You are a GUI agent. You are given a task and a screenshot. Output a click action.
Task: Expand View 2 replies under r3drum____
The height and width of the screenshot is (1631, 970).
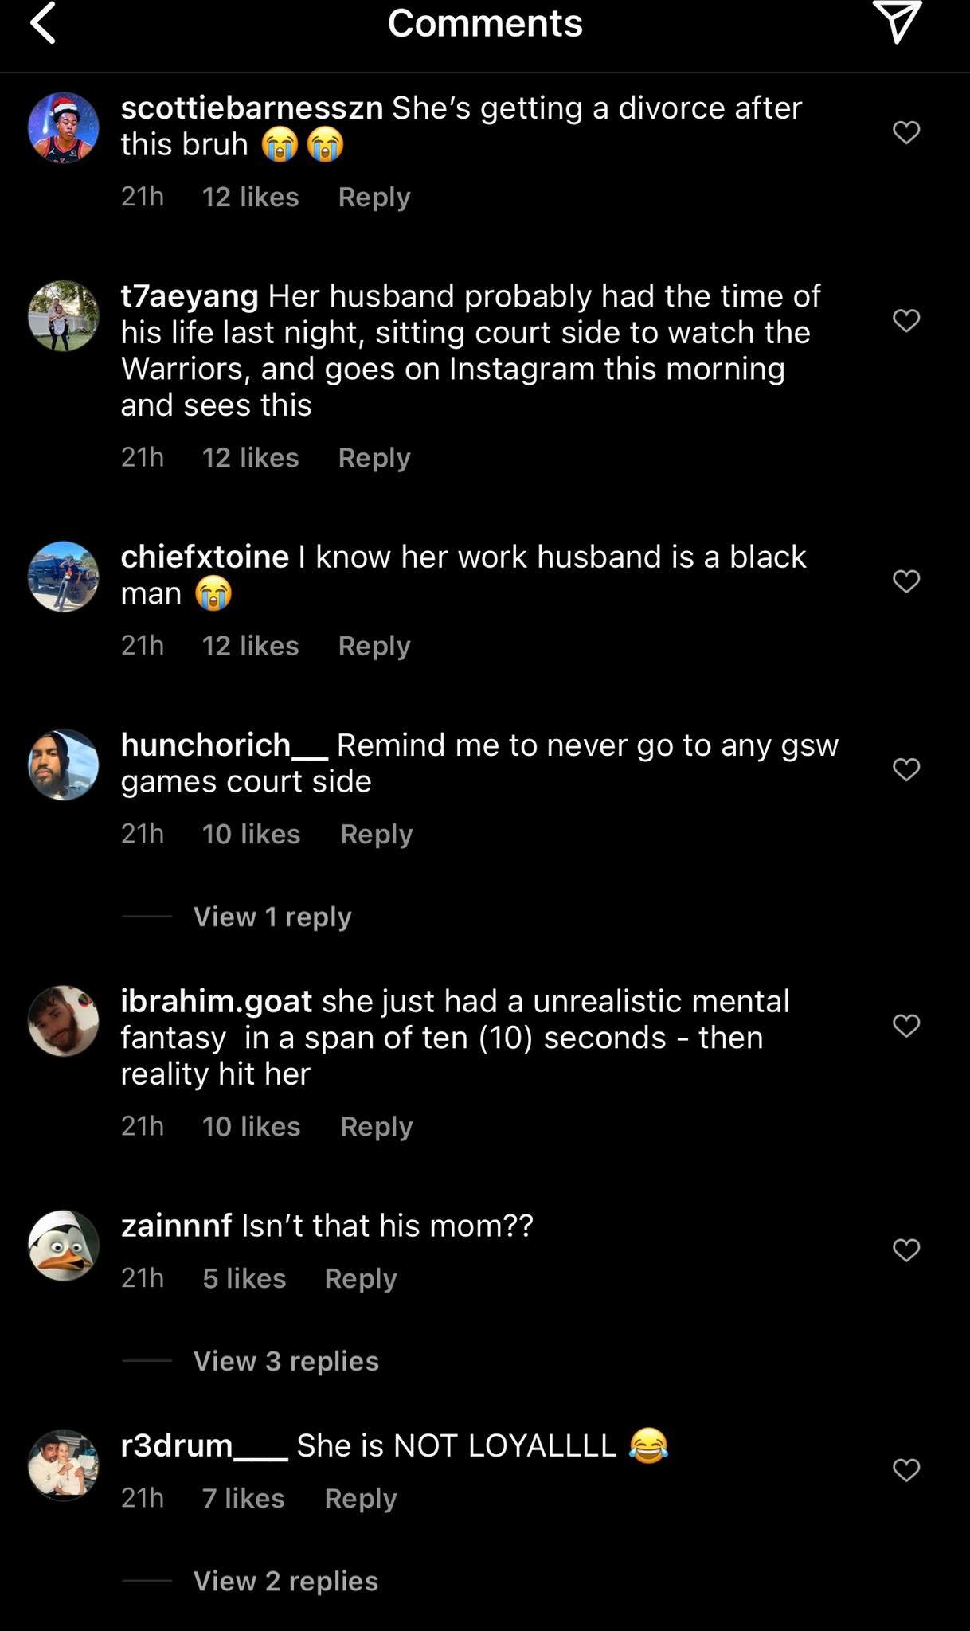285,1581
